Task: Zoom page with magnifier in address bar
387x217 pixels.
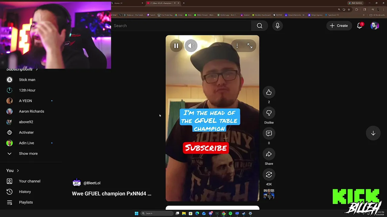Action: coord(339,10)
